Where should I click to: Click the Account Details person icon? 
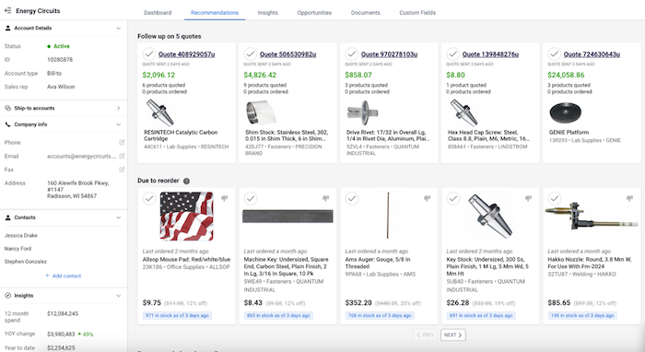7,28
